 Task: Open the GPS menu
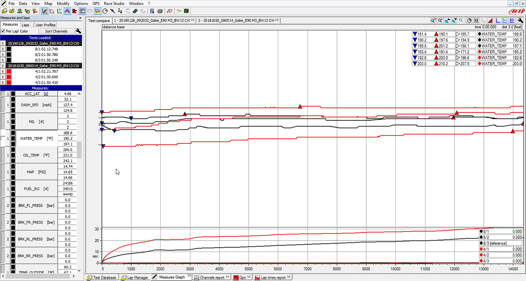[96, 3]
